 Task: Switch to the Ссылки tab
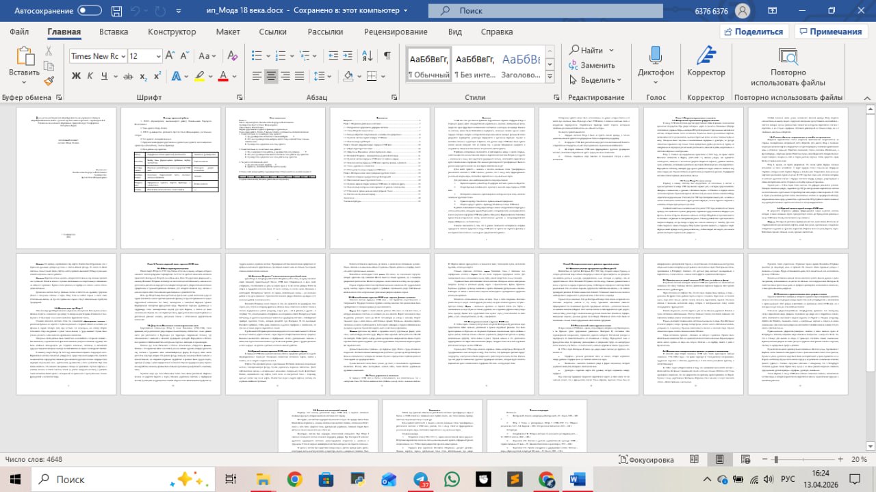273,31
